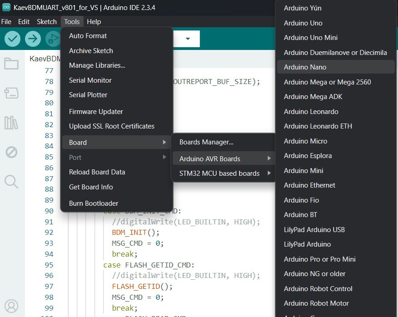Select the Arduino Esplora board
The height and width of the screenshot is (317, 398).
(336, 156)
